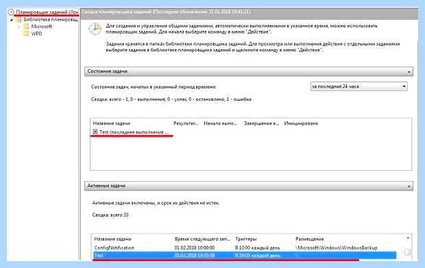Image resolution: width=425 pixels, height=268 pixels.
Task: Sort by Триггеры column header
Action: pos(246,239)
